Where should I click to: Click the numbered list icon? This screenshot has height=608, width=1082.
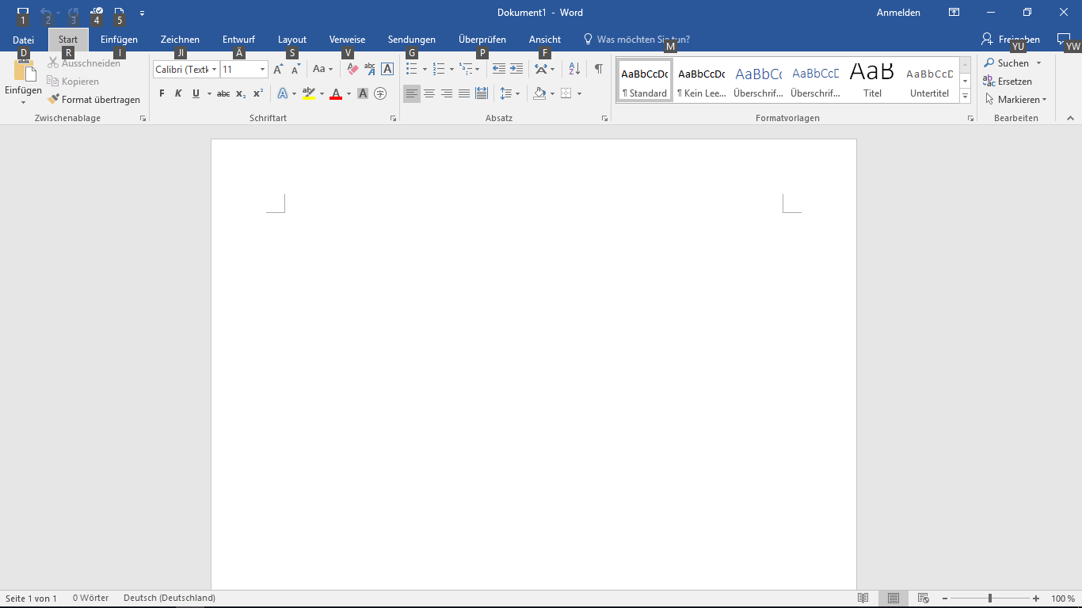click(x=439, y=70)
